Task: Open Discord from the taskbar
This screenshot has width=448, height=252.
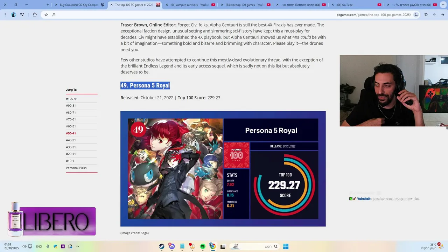Action: [172, 246]
